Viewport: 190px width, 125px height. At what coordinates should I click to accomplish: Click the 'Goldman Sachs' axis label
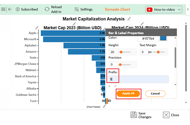pos(26,95)
